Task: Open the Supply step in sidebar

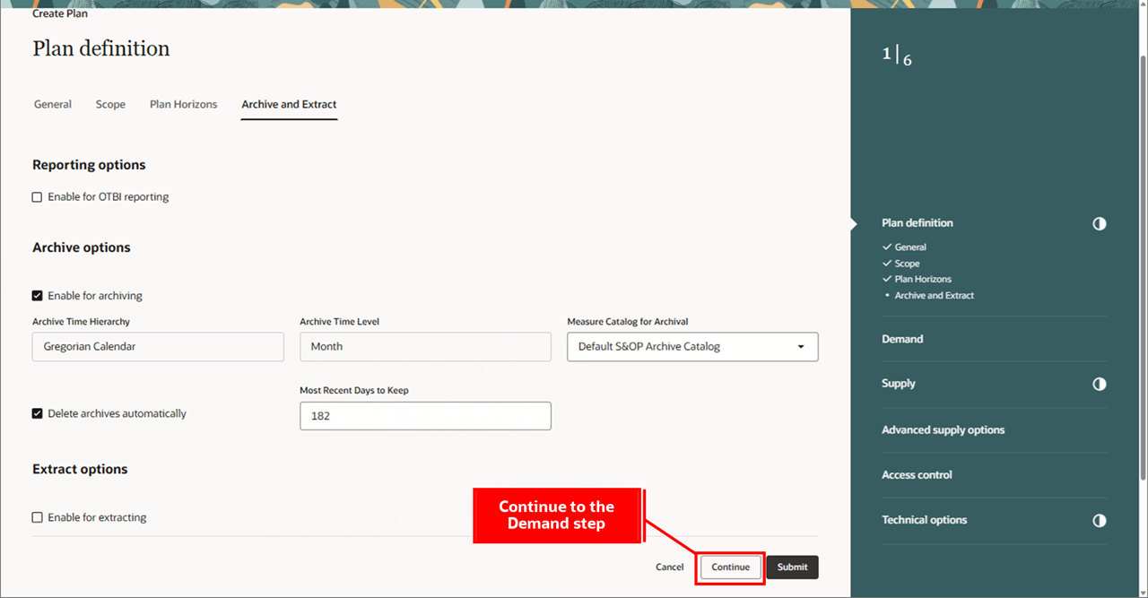Action: tap(899, 384)
